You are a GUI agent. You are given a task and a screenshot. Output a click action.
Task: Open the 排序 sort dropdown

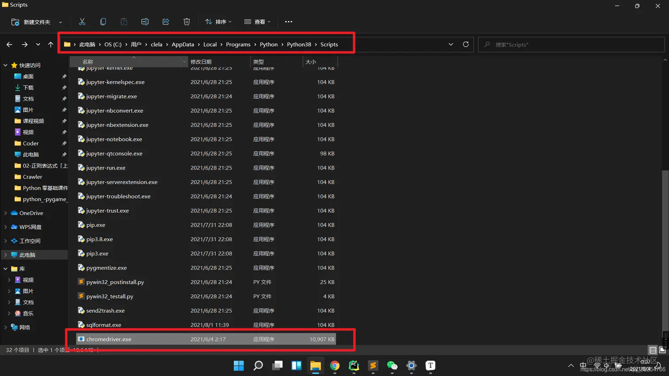point(218,22)
